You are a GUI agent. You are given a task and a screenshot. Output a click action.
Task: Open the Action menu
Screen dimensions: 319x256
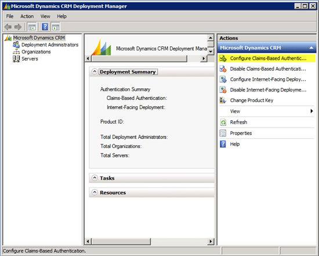(27, 16)
